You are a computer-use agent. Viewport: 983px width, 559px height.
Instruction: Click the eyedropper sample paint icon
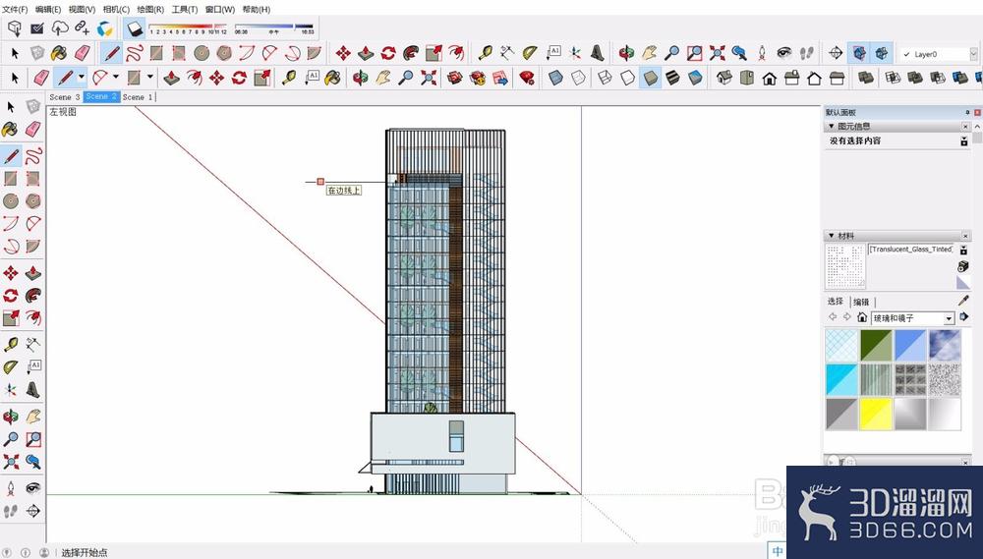(x=963, y=301)
